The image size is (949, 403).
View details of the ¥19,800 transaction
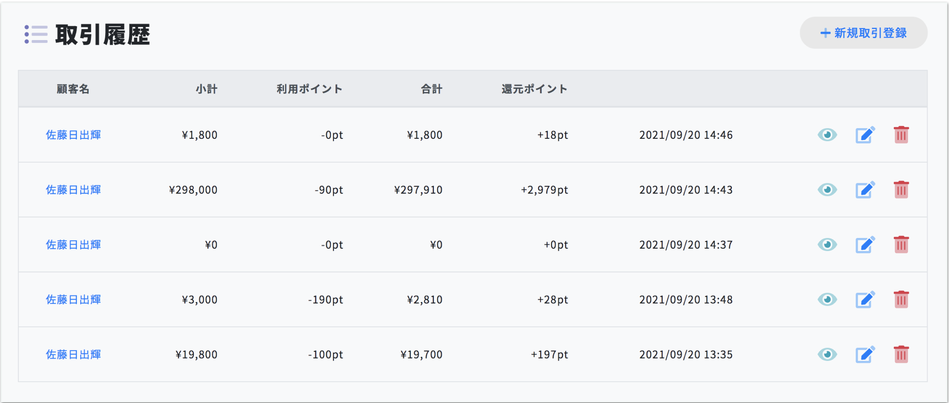click(827, 354)
